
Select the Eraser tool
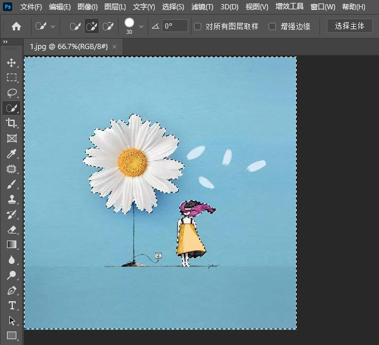[11, 229]
